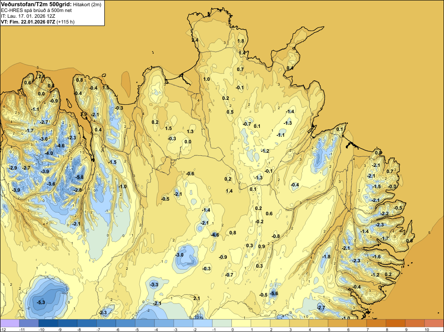The height and width of the screenshot is (332, 444).
Task: Select the light blue swatch between -2 and -1
Action: point(203,323)
